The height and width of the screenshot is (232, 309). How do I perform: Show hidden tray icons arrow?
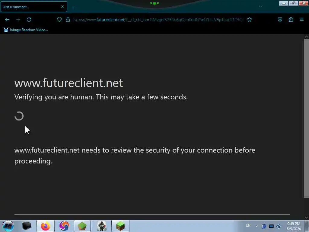coord(256,226)
